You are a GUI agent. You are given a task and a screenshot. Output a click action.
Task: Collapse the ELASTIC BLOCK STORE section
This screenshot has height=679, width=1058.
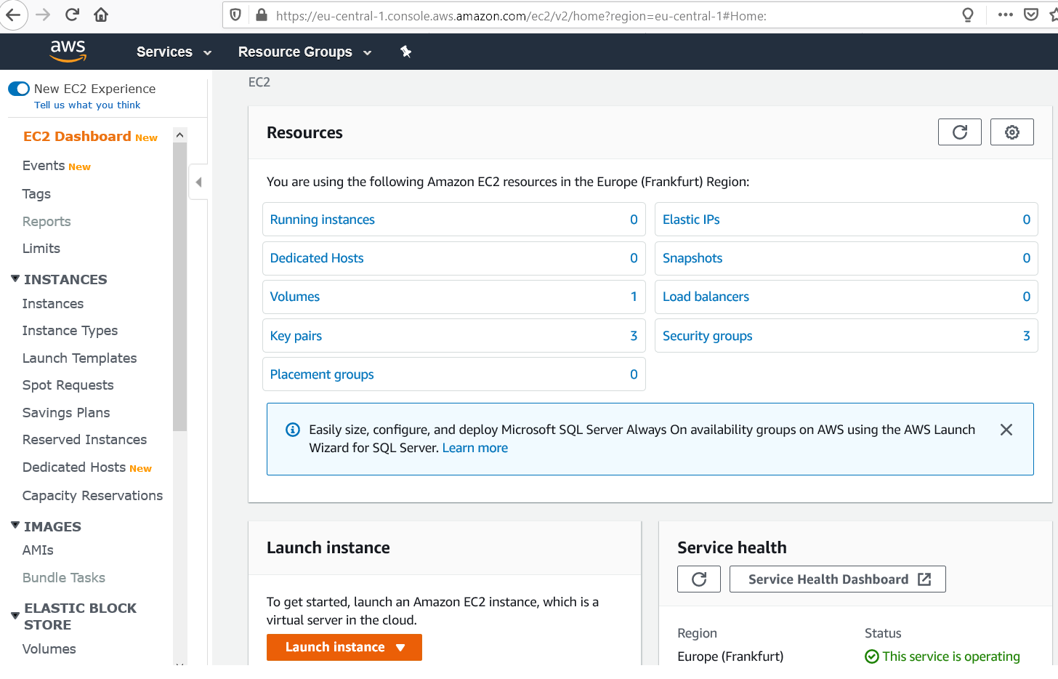coord(15,616)
